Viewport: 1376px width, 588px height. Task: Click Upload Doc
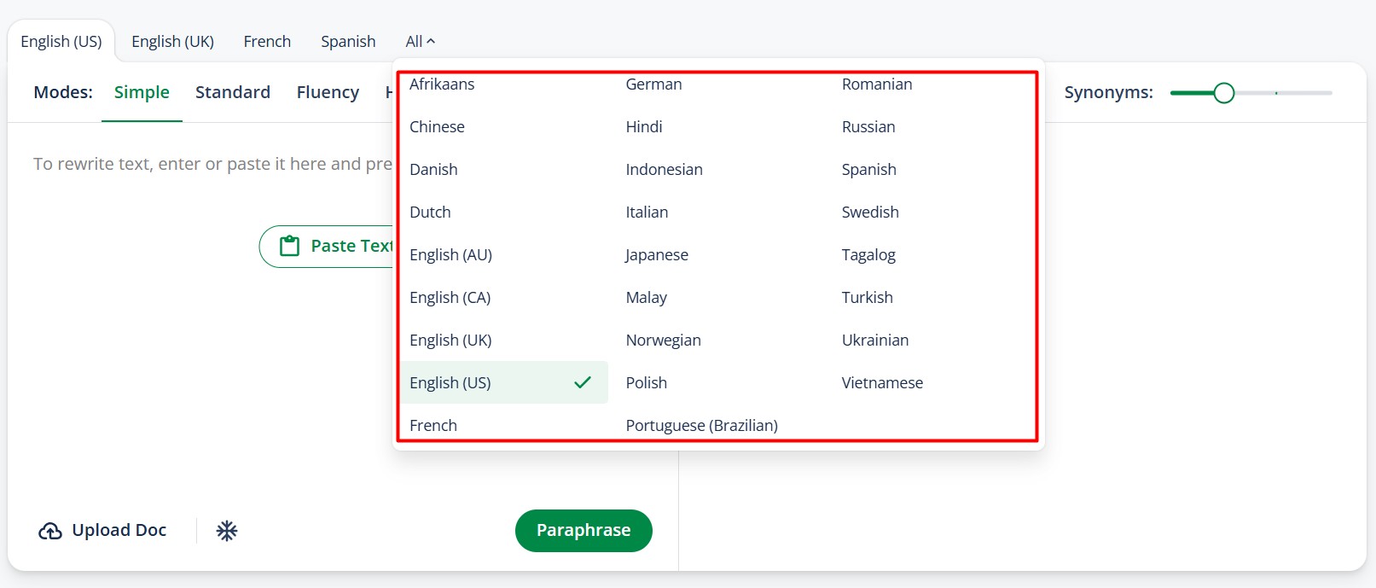pos(102,531)
